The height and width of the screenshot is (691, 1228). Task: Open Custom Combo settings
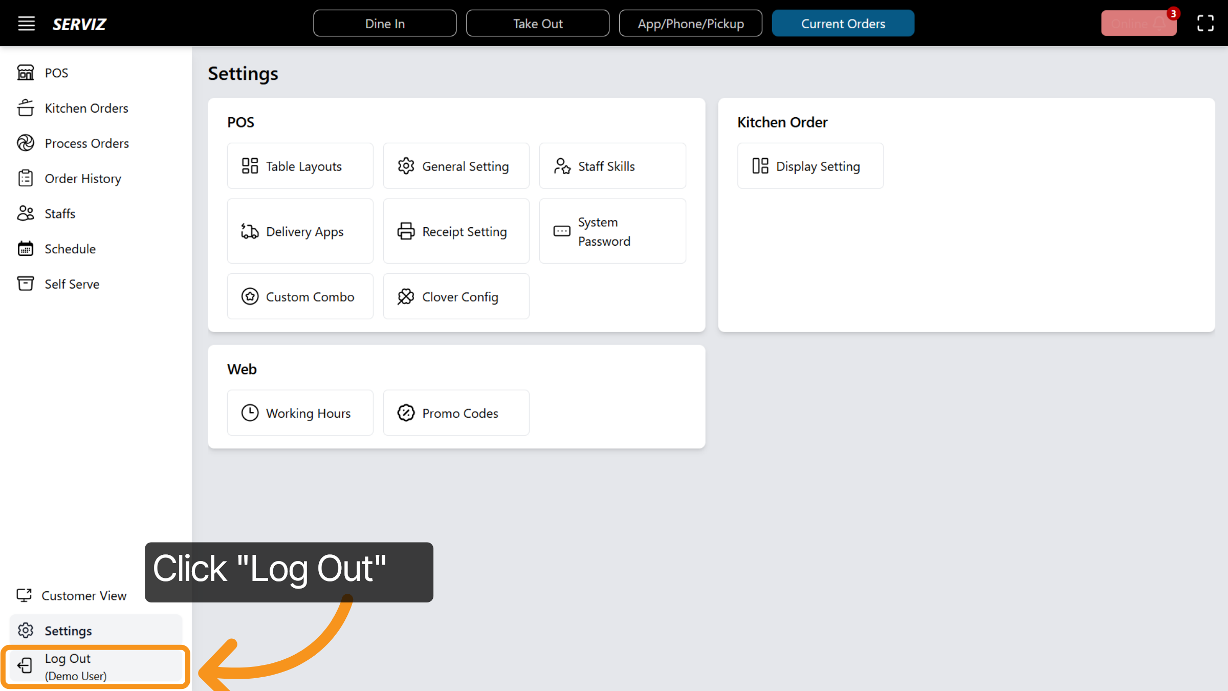click(300, 296)
